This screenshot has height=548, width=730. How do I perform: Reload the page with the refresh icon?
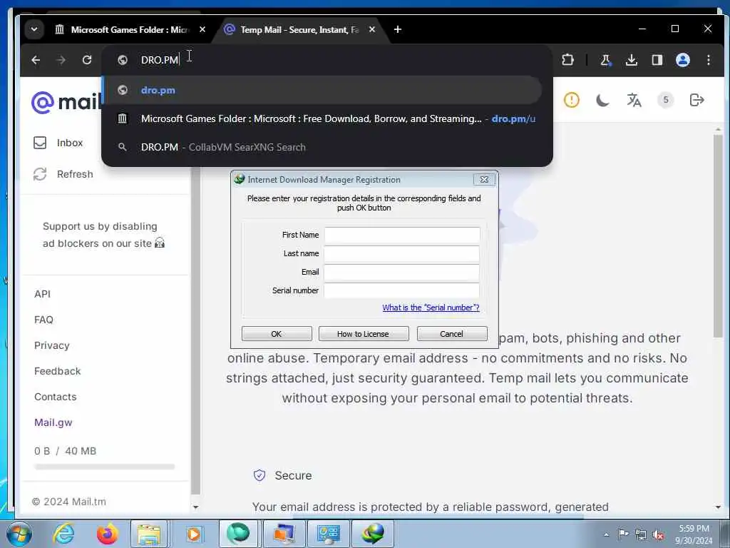pyautogui.click(x=86, y=60)
